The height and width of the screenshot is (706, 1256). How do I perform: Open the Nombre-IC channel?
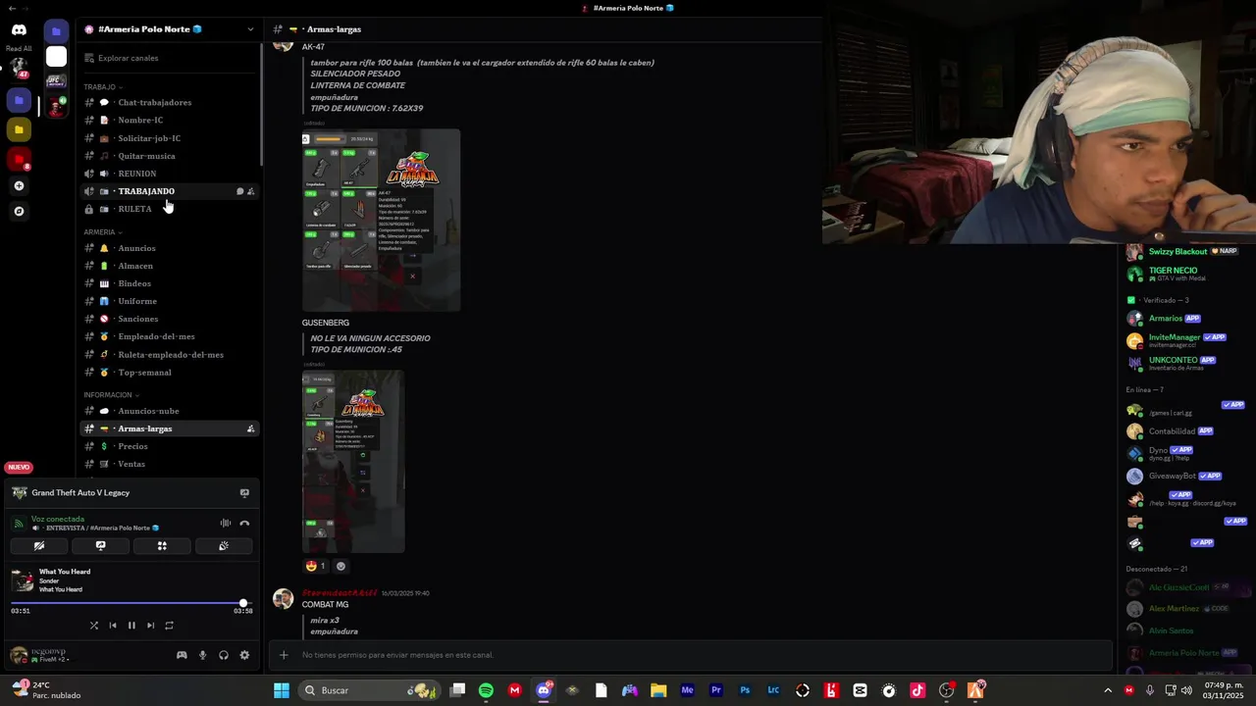[x=169, y=121]
